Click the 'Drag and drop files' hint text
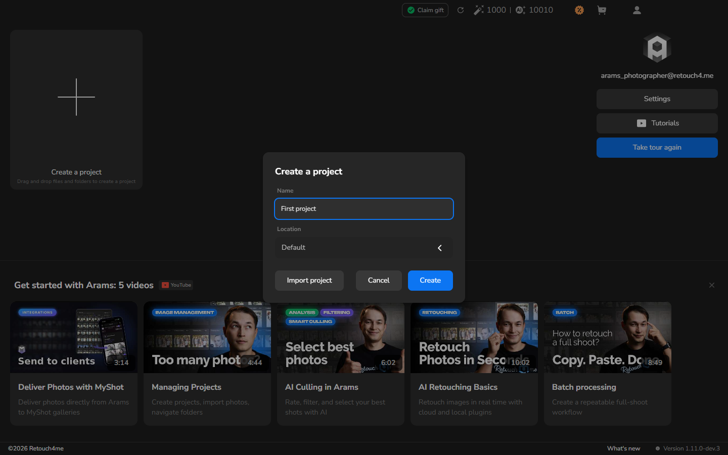Image resolution: width=728 pixels, height=455 pixels. tap(76, 181)
